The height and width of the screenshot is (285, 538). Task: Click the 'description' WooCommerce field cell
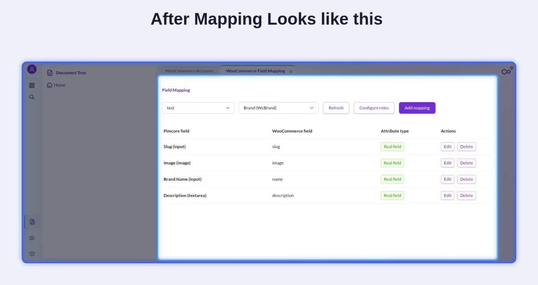tap(283, 195)
